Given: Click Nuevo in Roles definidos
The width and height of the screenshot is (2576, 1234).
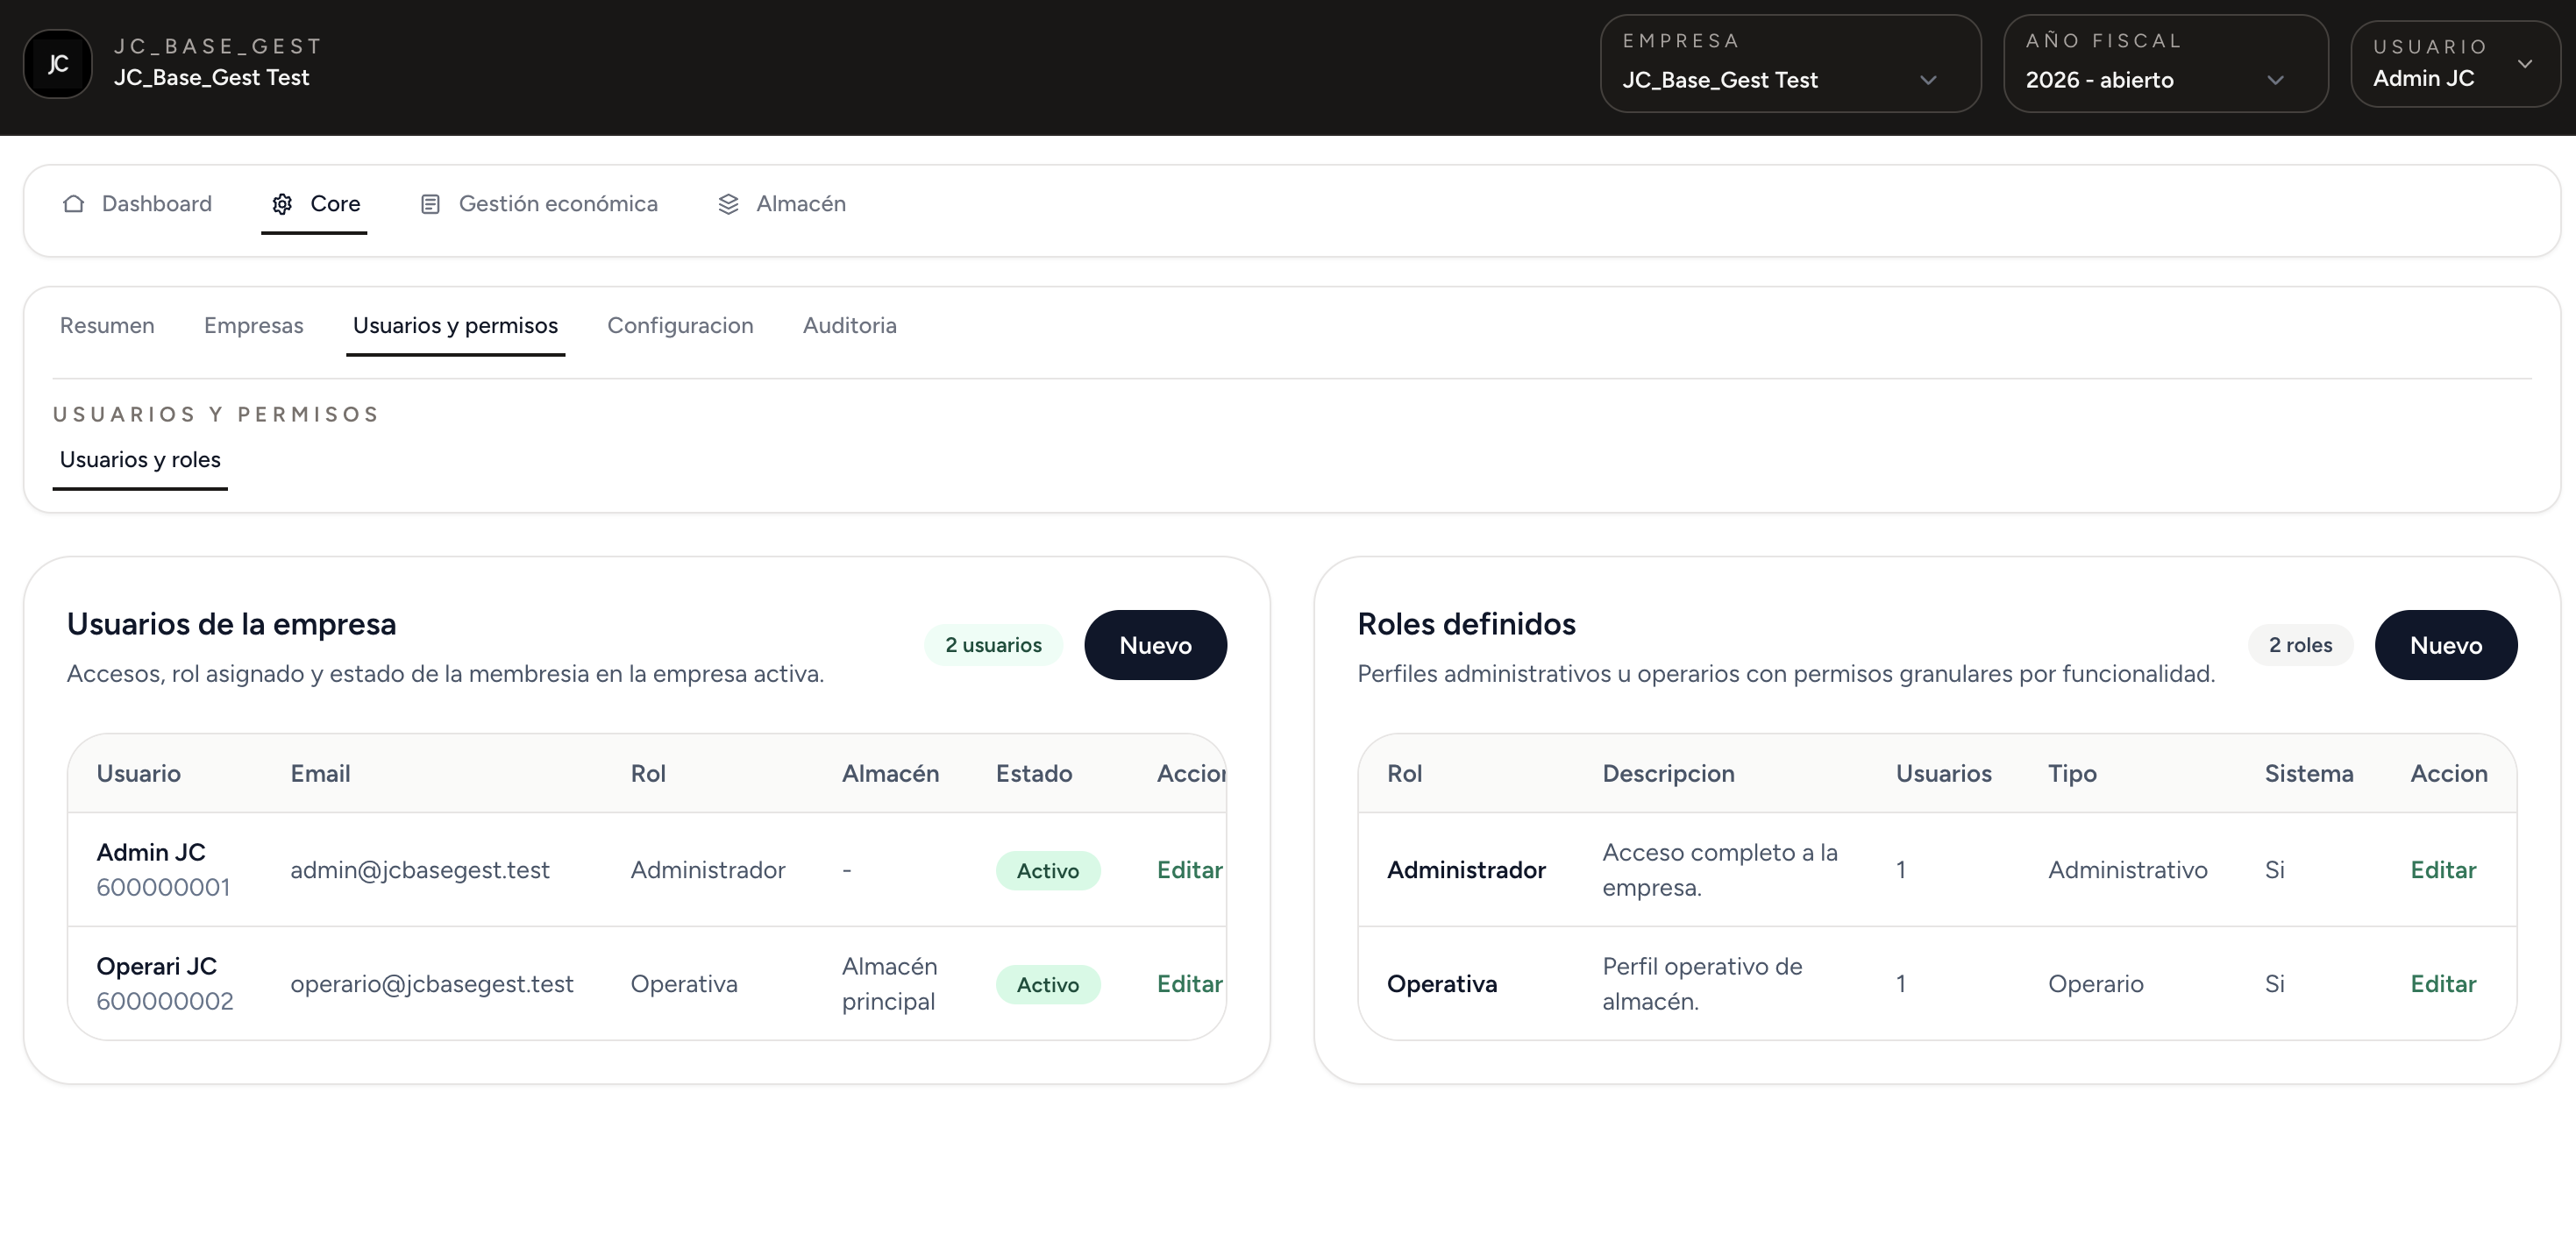Looking at the screenshot, I should coord(2446,645).
